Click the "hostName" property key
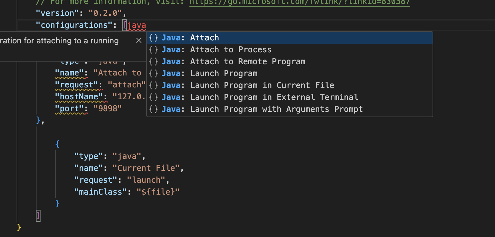Screen dimensions: 495x237 tap(79, 97)
